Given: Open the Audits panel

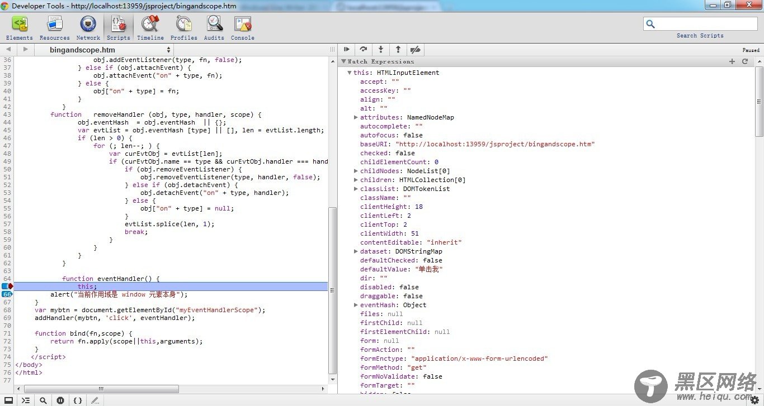Looking at the screenshot, I should point(214,28).
